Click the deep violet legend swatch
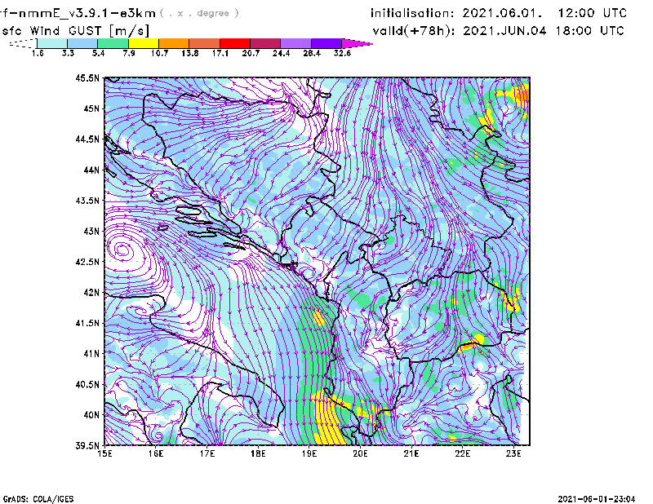Viewport: 653px width, 504px height. coord(326,43)
